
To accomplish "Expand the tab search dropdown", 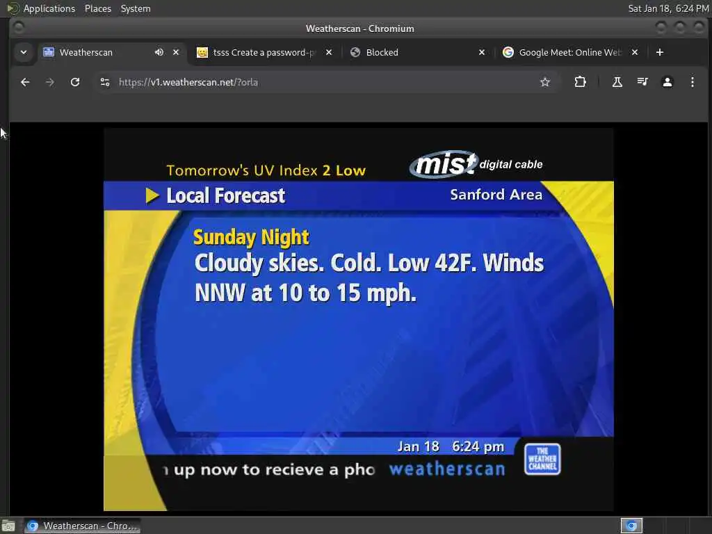I will click(x=24, y=52).
